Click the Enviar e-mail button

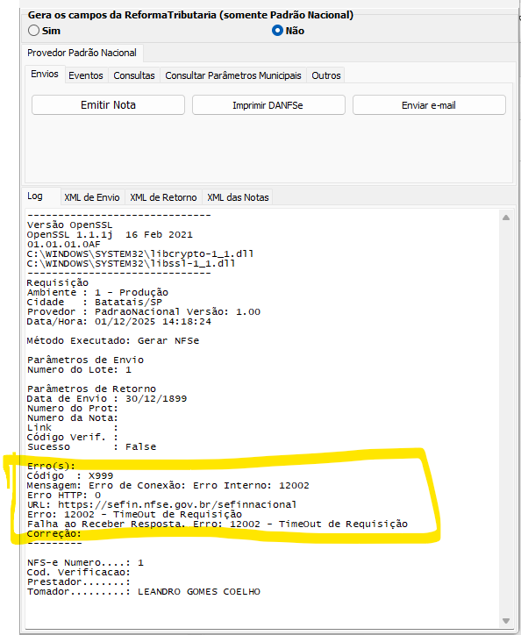click(429, 105)
